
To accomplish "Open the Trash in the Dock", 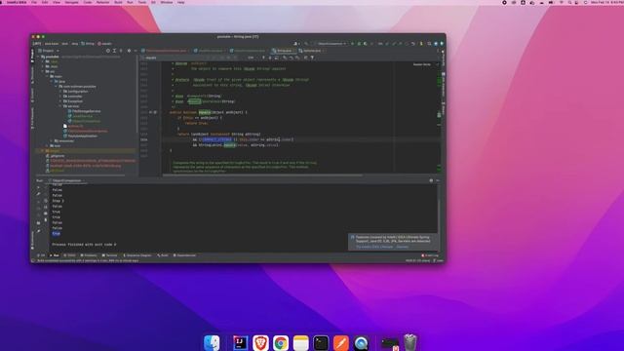I will [410, 342].
